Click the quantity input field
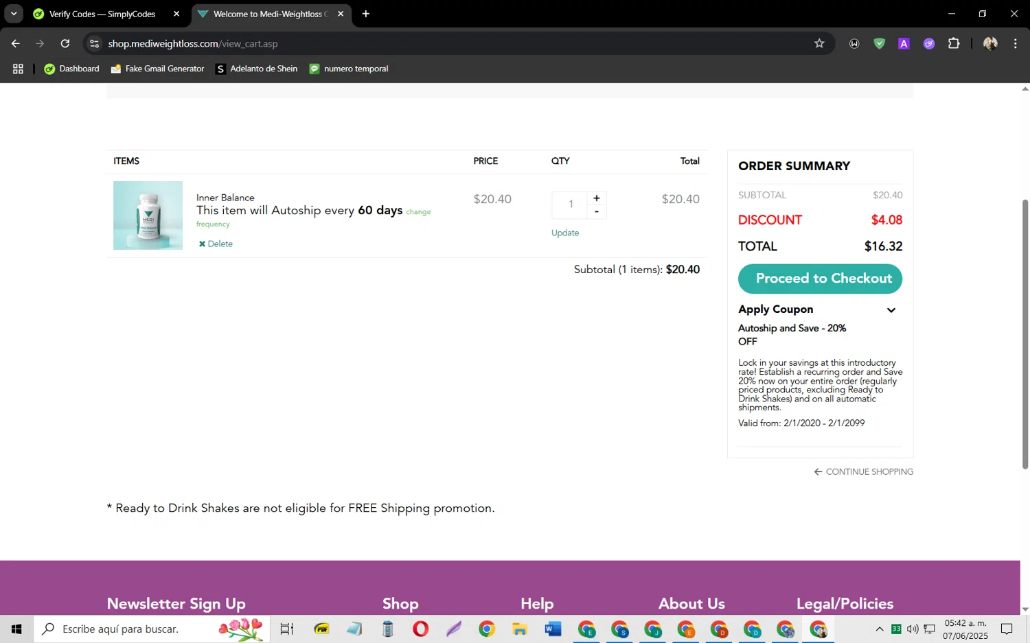The height and width of the screenshot is (643, 1030). [x=570, y=204]
